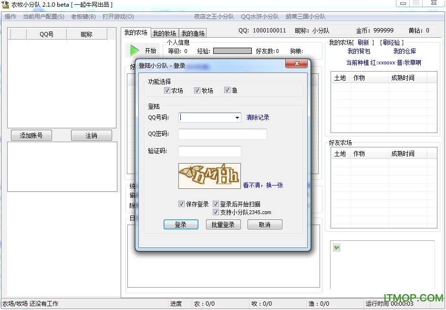This screenshot has width=446, height=310.
Task: Open 当前用户配置(S) menu
Action: pyautogui.click(x=43, y=17)
